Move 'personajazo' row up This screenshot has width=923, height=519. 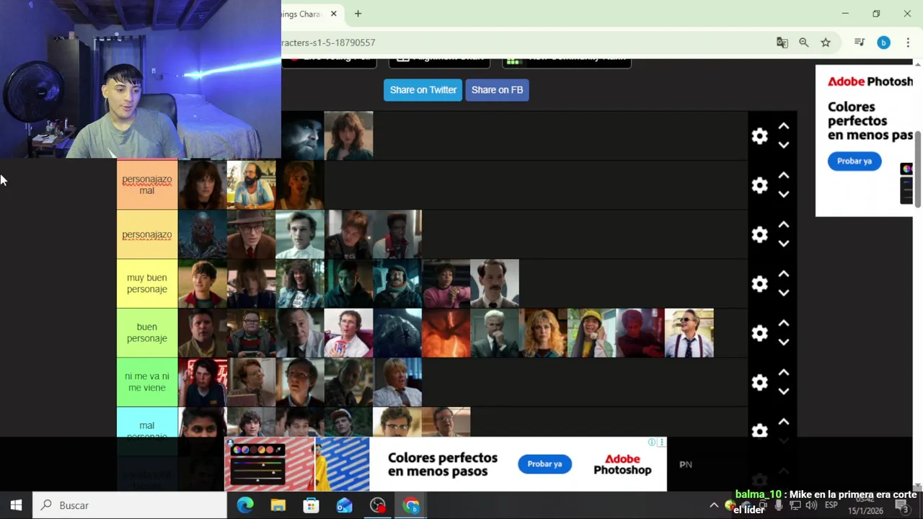pyautogui.click(x=784, y=225)
